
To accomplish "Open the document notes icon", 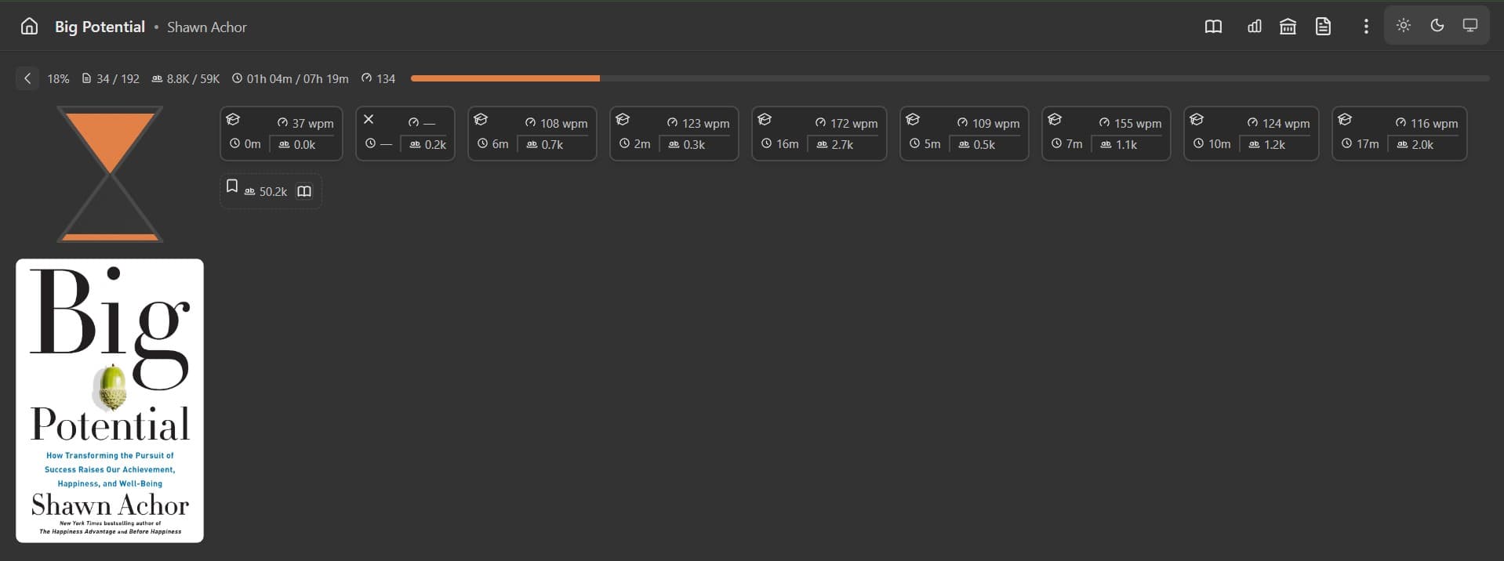I will click(1324, 27).
